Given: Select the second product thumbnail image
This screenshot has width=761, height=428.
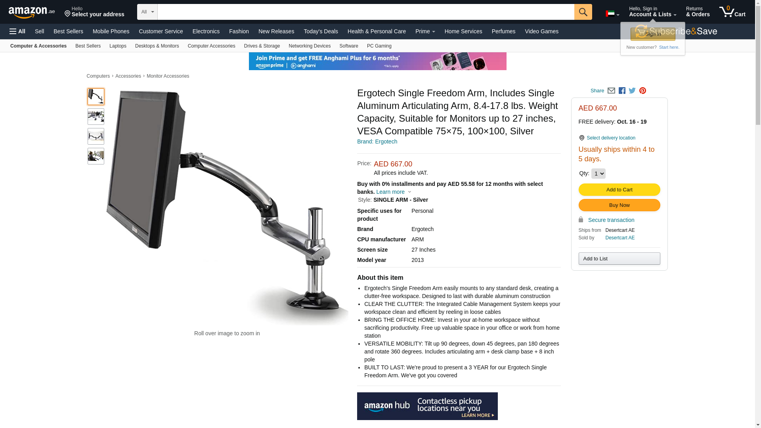Looking at the screenshot, I should click(x=96, y=117).
